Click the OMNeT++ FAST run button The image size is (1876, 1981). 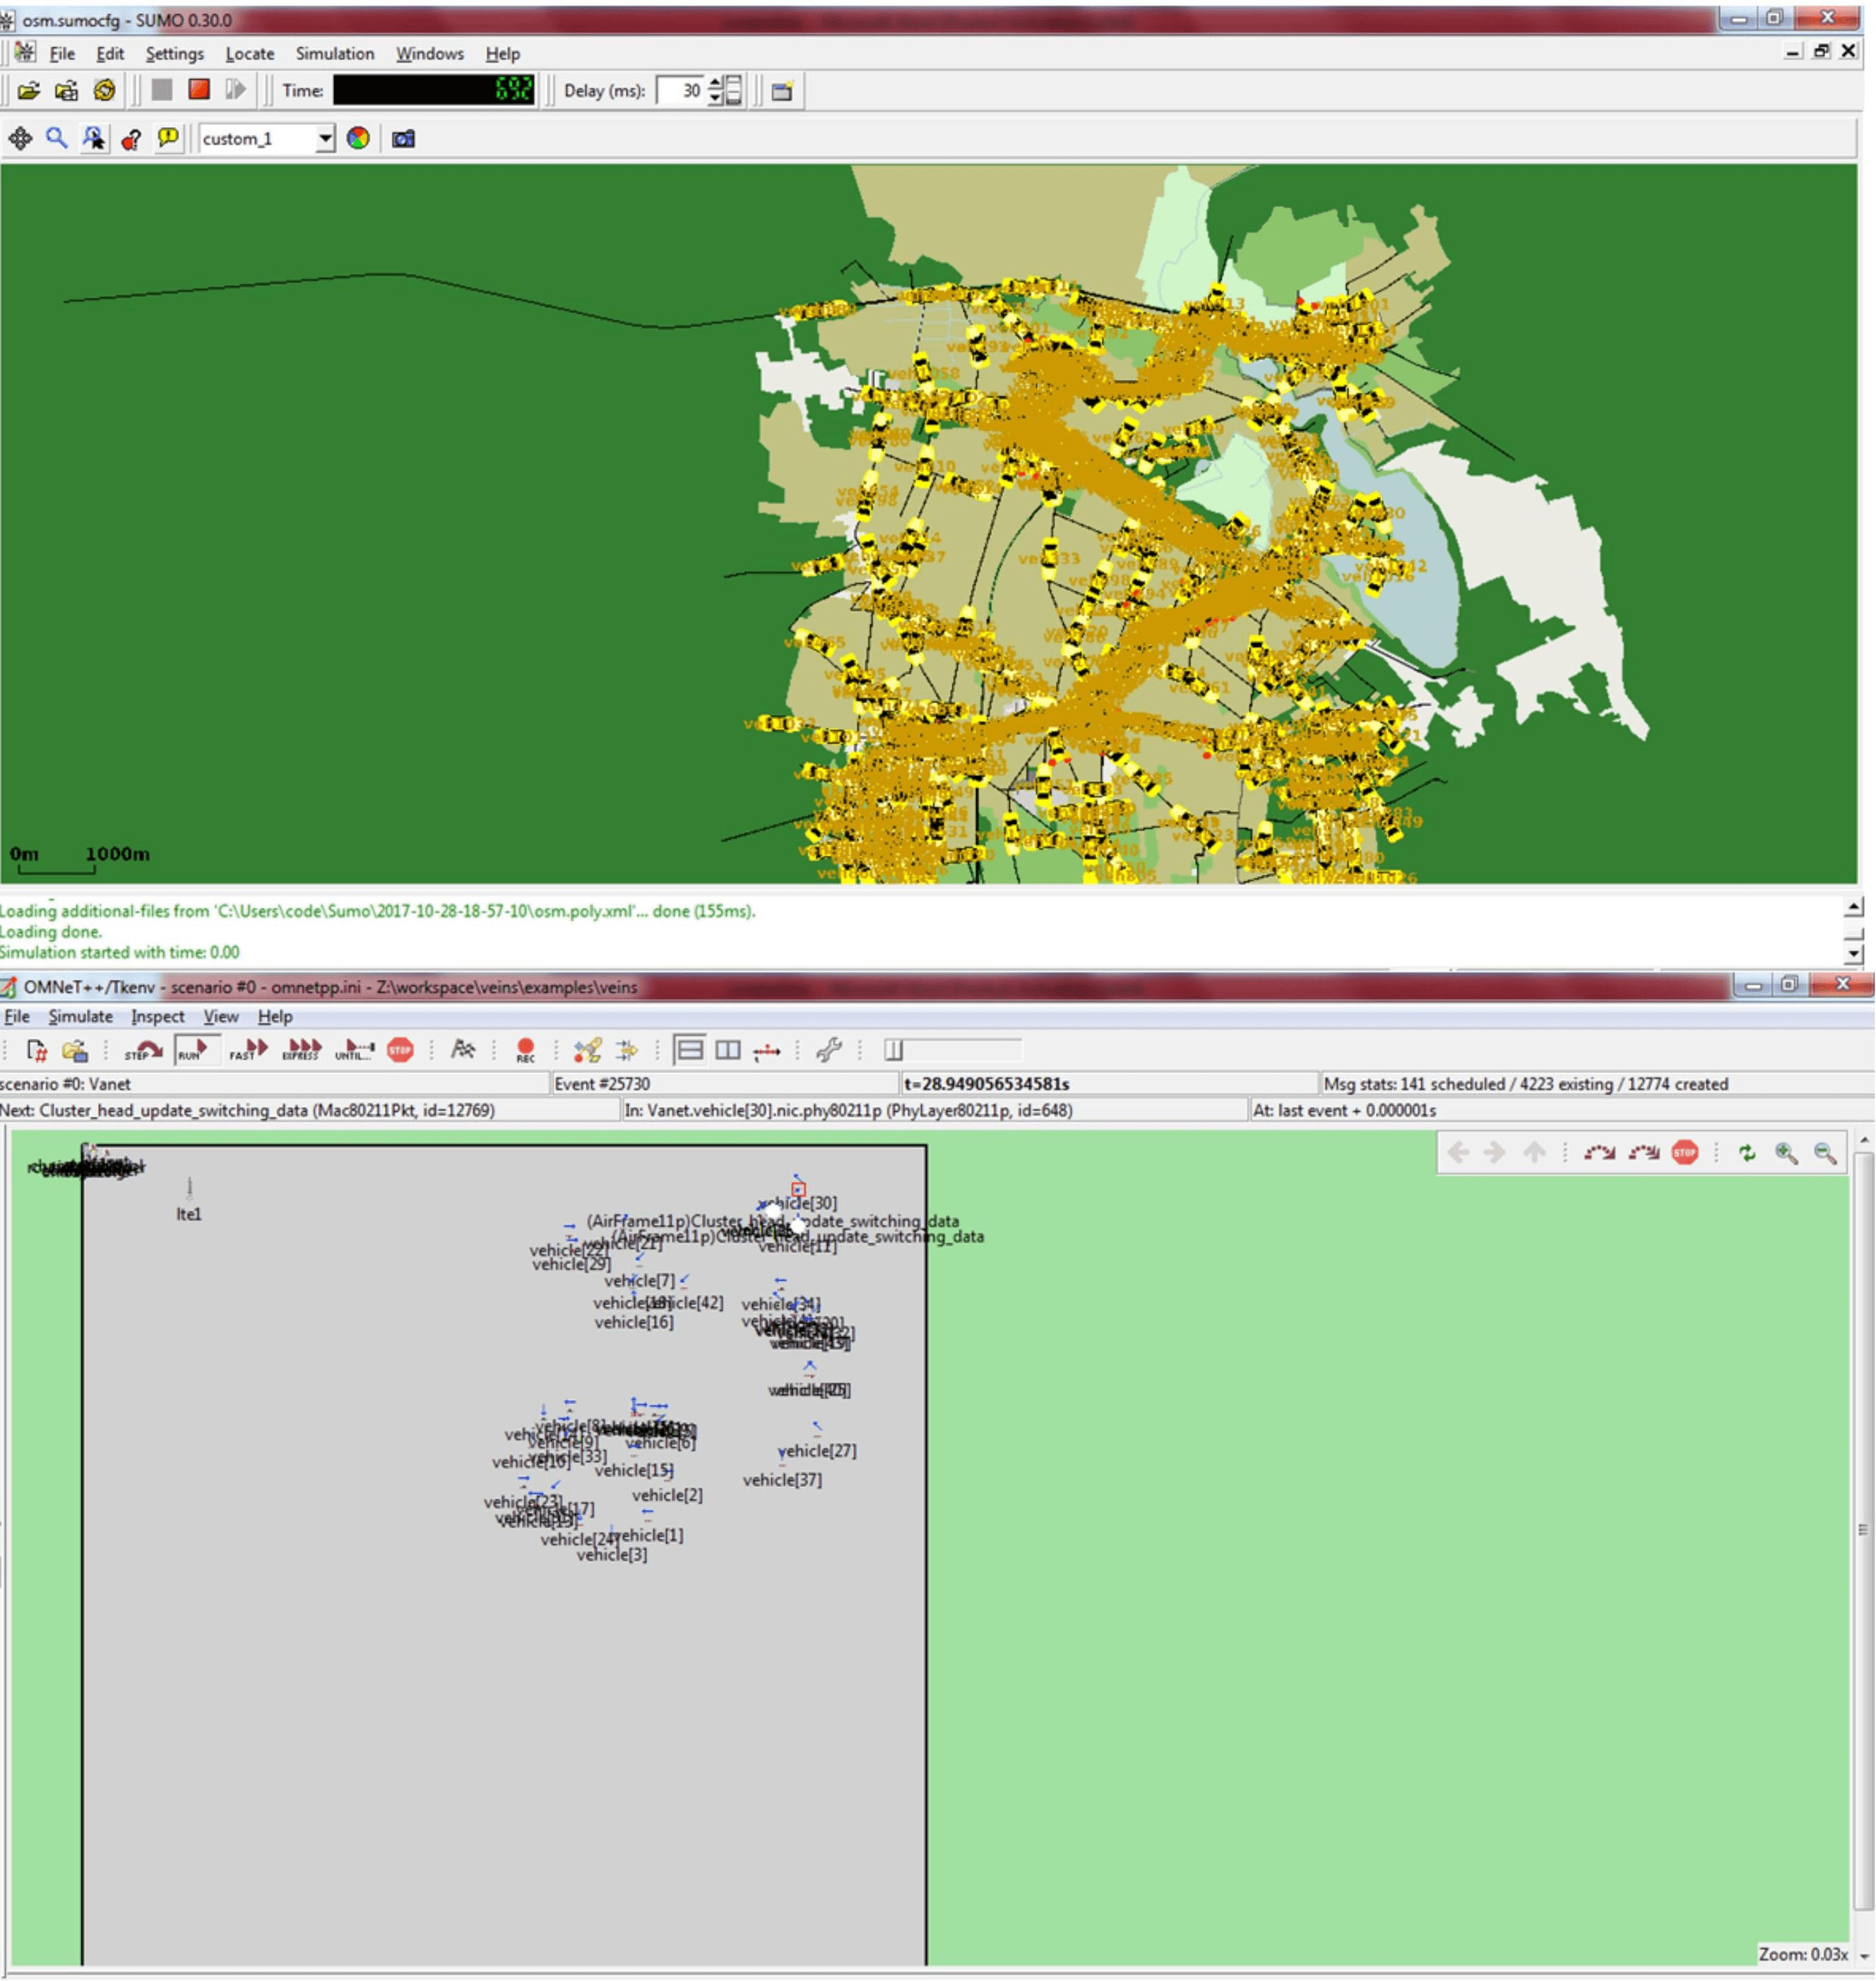click(248, 1050)
